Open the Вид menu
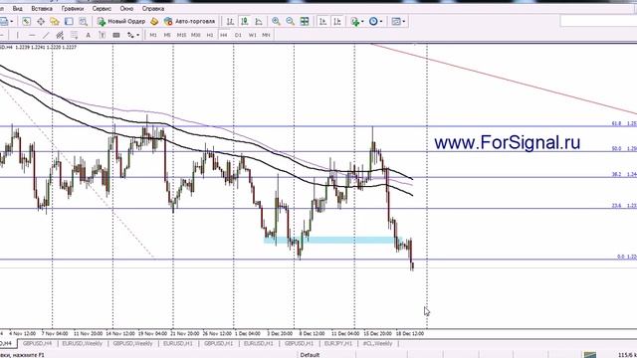The height and width of the screenshot is (358, 637). click(18, 9)
